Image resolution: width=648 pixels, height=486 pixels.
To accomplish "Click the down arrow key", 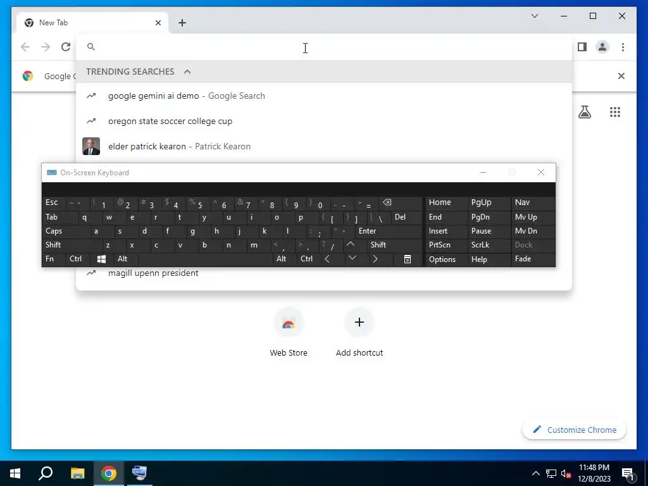I will [356, 259].
